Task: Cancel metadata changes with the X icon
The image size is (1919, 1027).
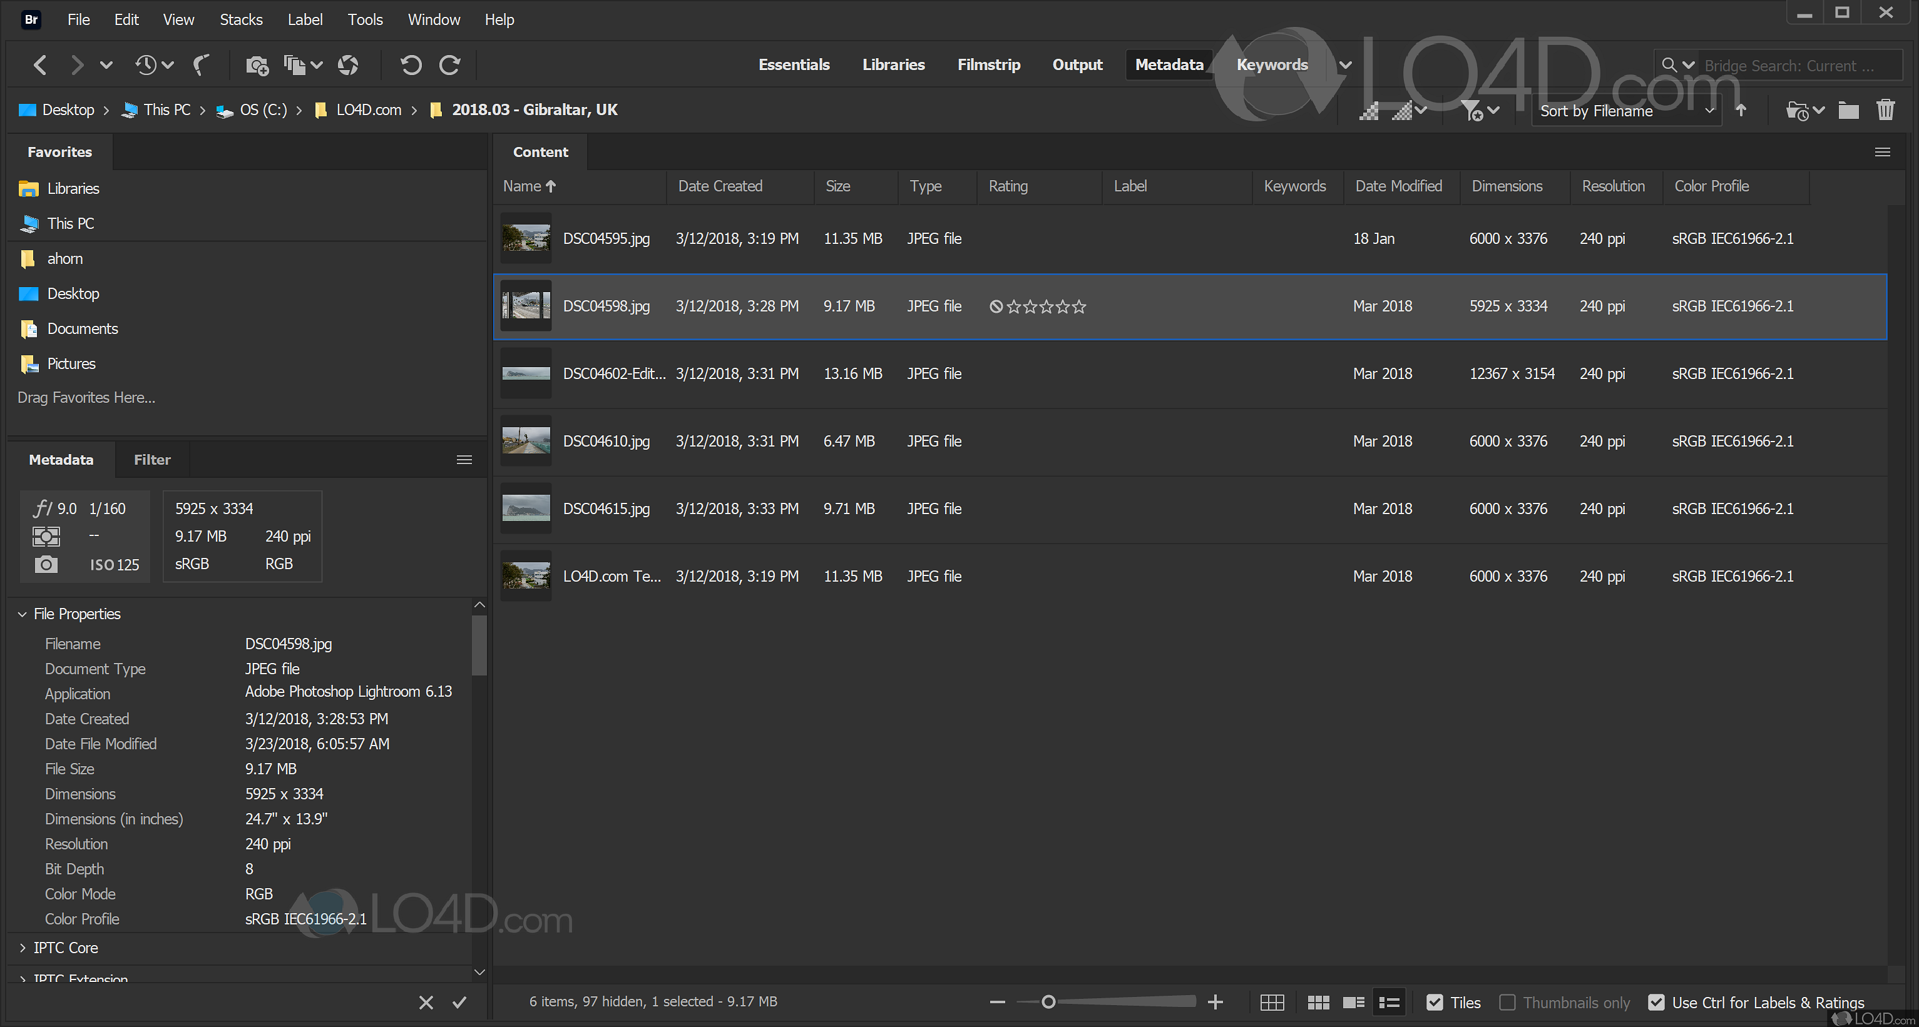Action: point(426,1003)
